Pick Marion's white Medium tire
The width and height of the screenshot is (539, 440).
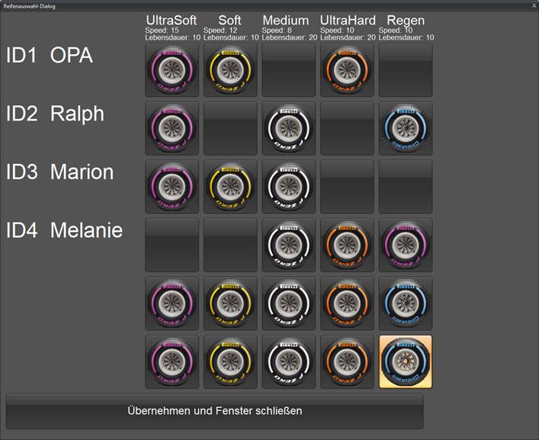coord(289,187)
